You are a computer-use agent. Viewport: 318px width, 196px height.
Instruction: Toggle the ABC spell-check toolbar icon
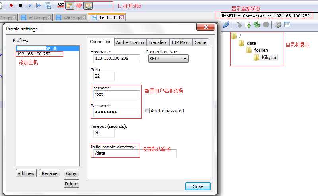60,5
